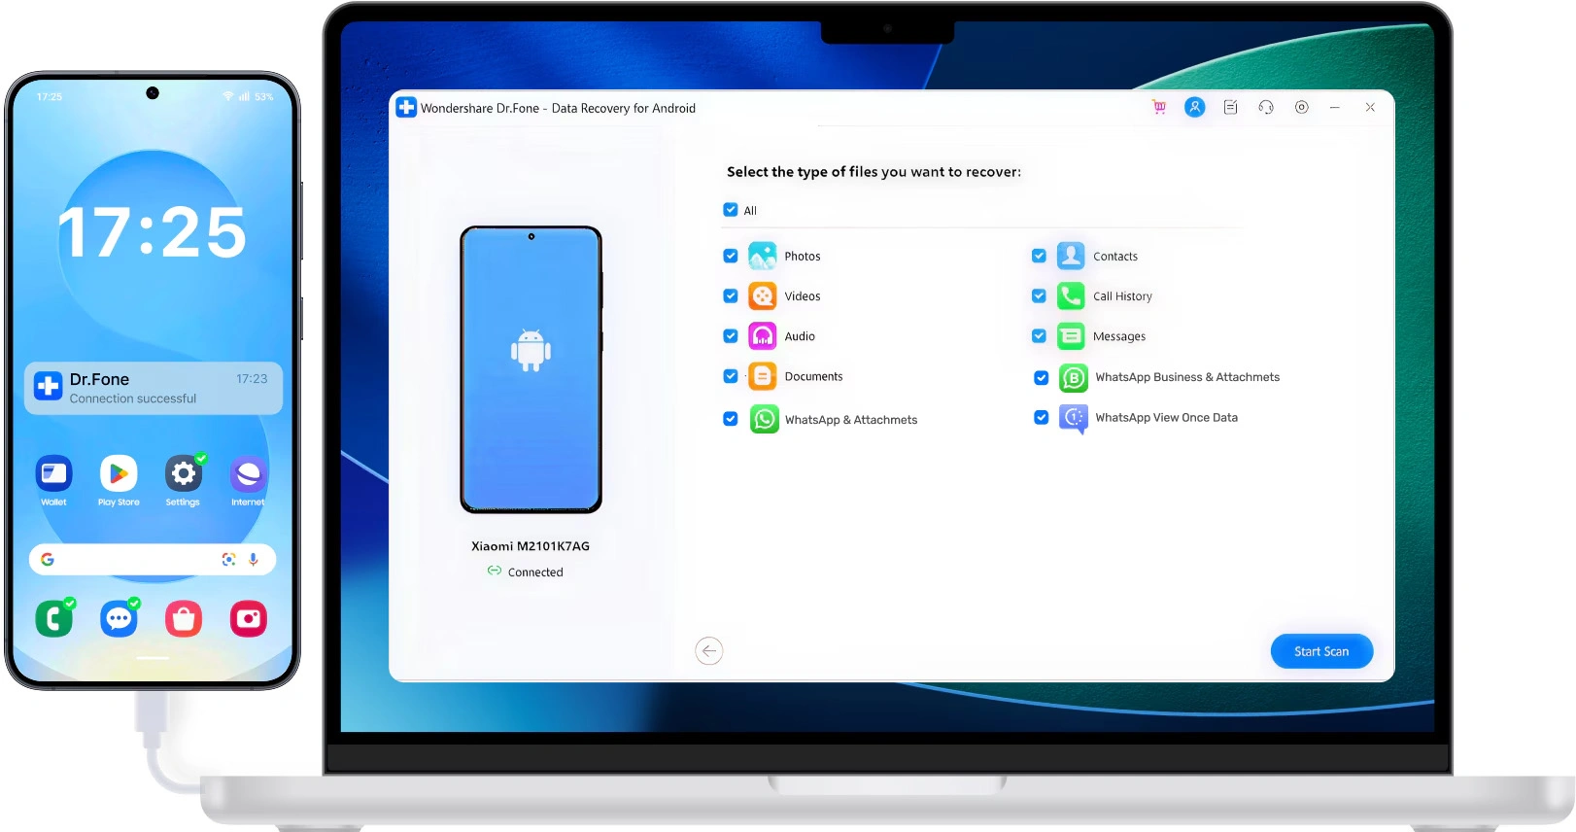This screenshot has height=832, width=1576.
Task: Tap the Google search bar on phone
Action: click(x=136, y=560)
